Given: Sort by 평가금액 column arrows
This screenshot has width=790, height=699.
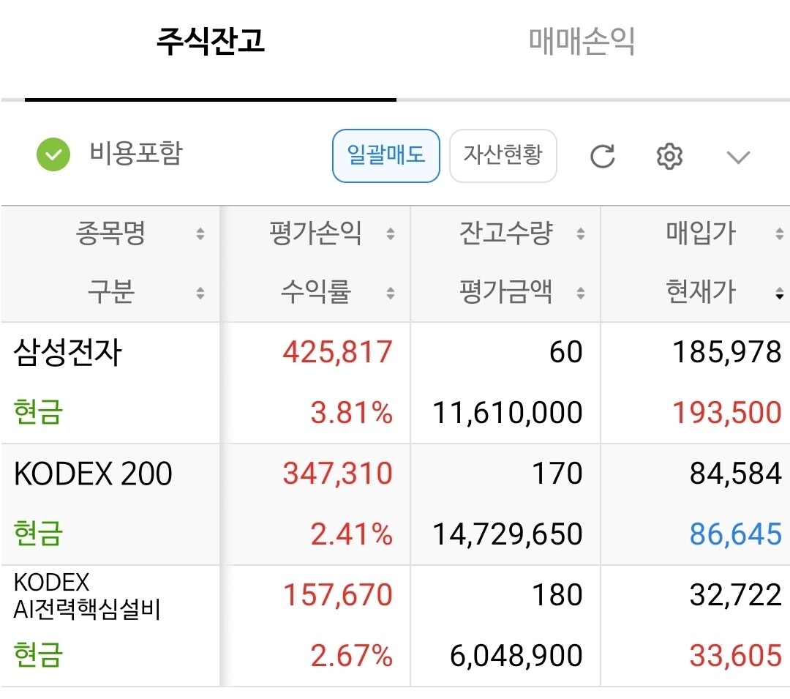Looking at the screenshot, I should coord(581,294).
